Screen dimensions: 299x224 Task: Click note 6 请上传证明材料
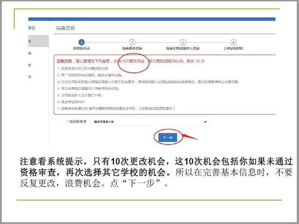tap(71, 102)
